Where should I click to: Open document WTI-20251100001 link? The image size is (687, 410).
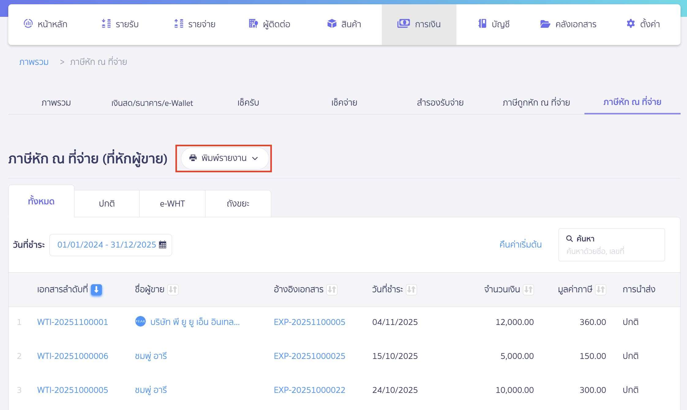click(73, 322)
